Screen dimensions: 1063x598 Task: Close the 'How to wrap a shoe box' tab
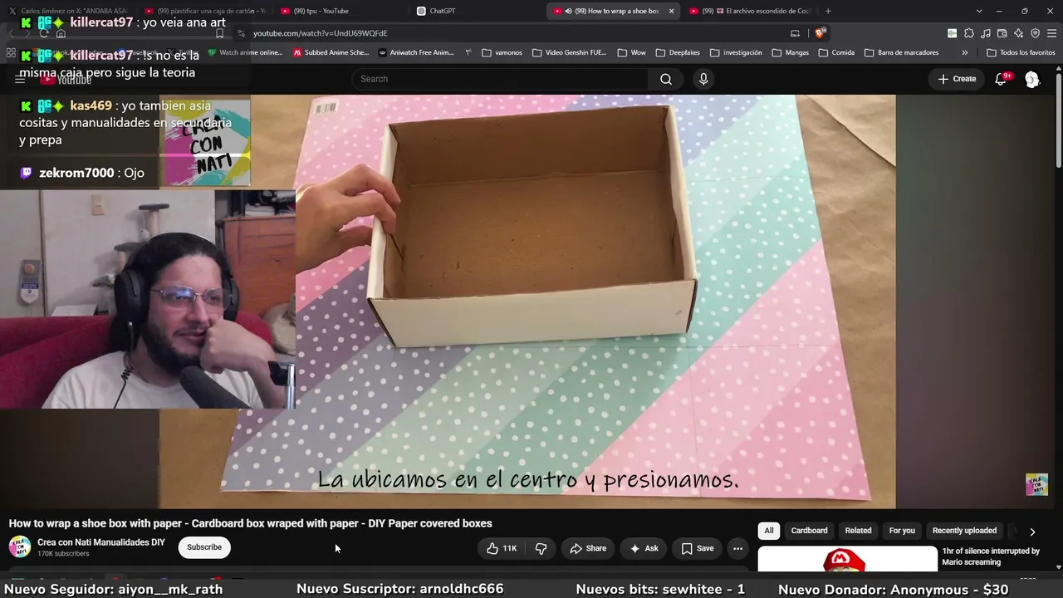click(671, 11)
